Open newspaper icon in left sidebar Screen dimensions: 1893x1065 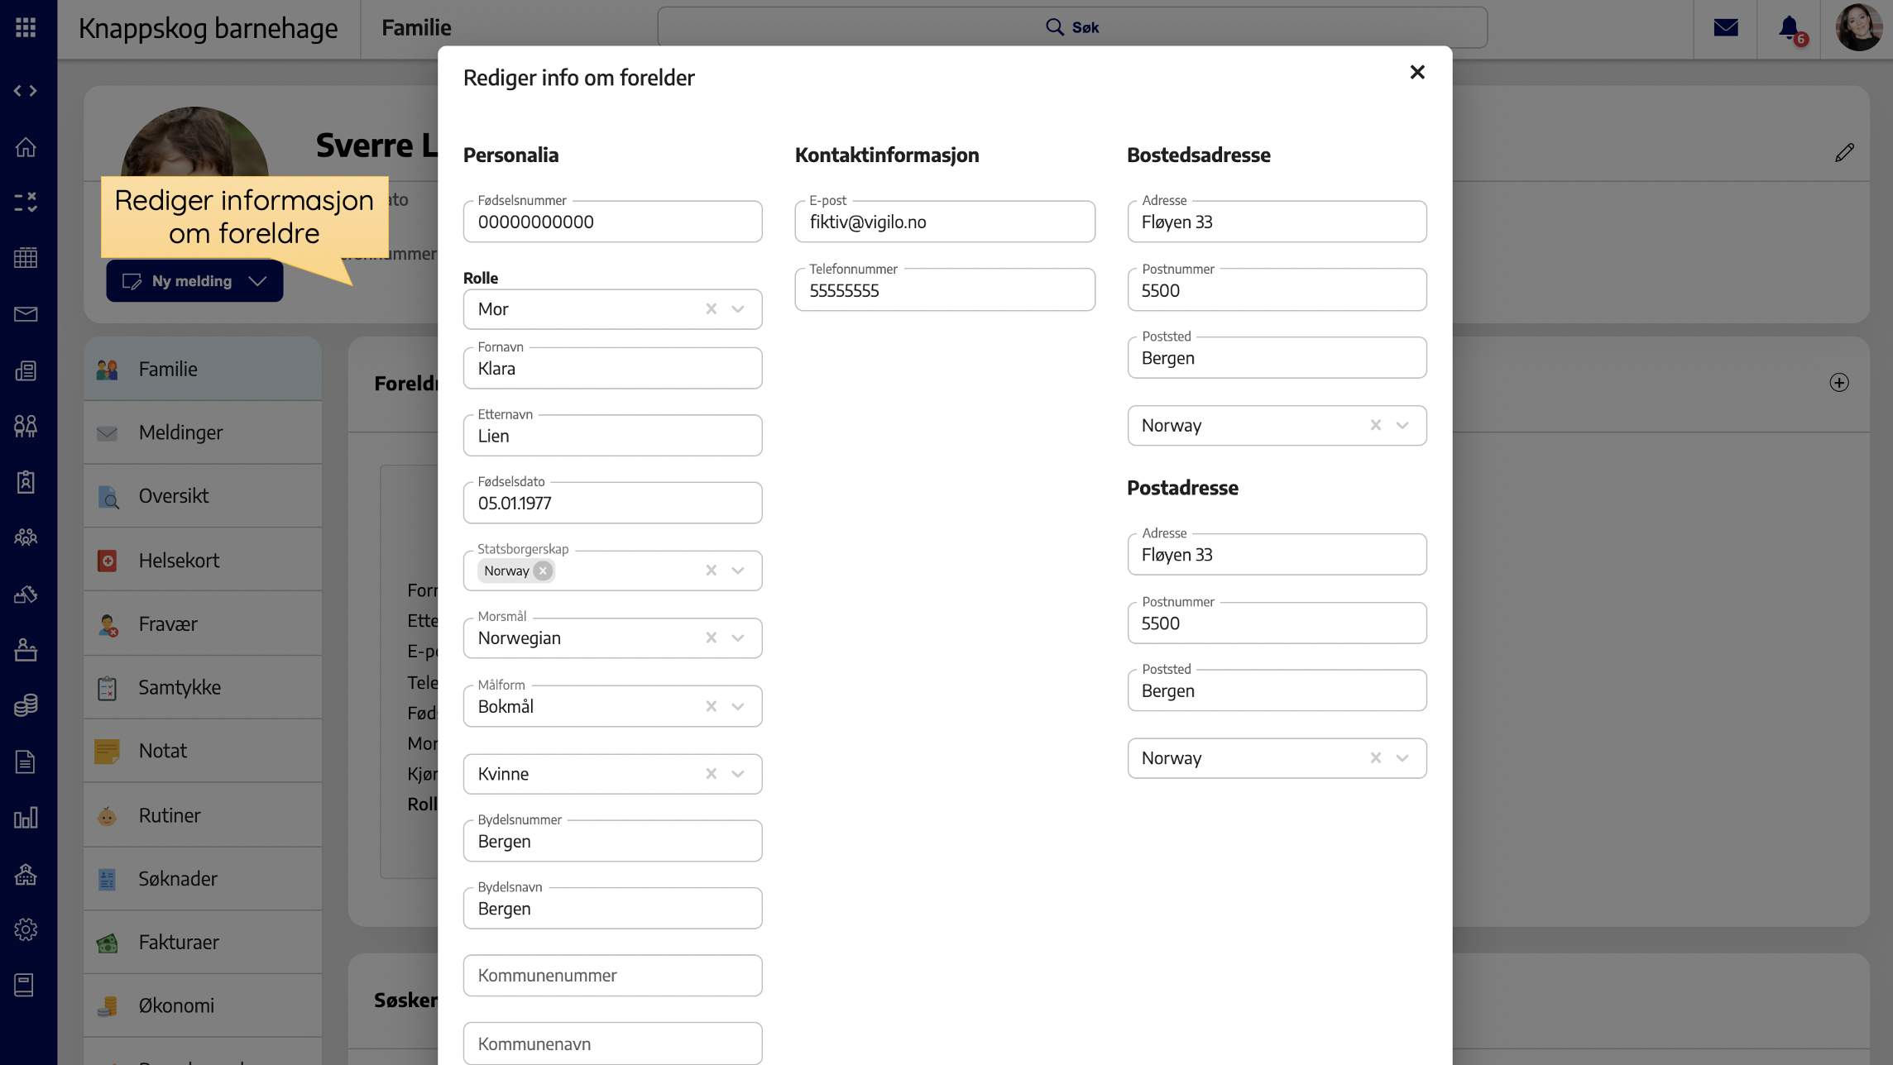pyautogui.click(x=26, y=370)
